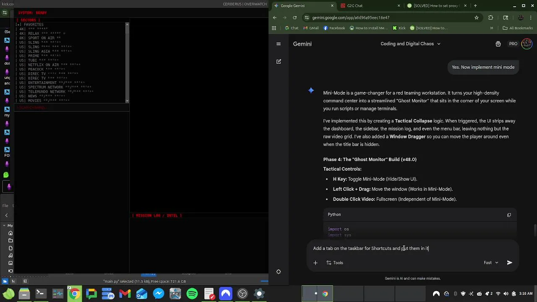Screen dimensions: 537x302
Task: Toggle file manager places sidebar view button
Action: pos(5,281)
